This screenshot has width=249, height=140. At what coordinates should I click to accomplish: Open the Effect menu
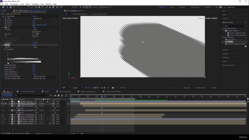tap(28, 4)
